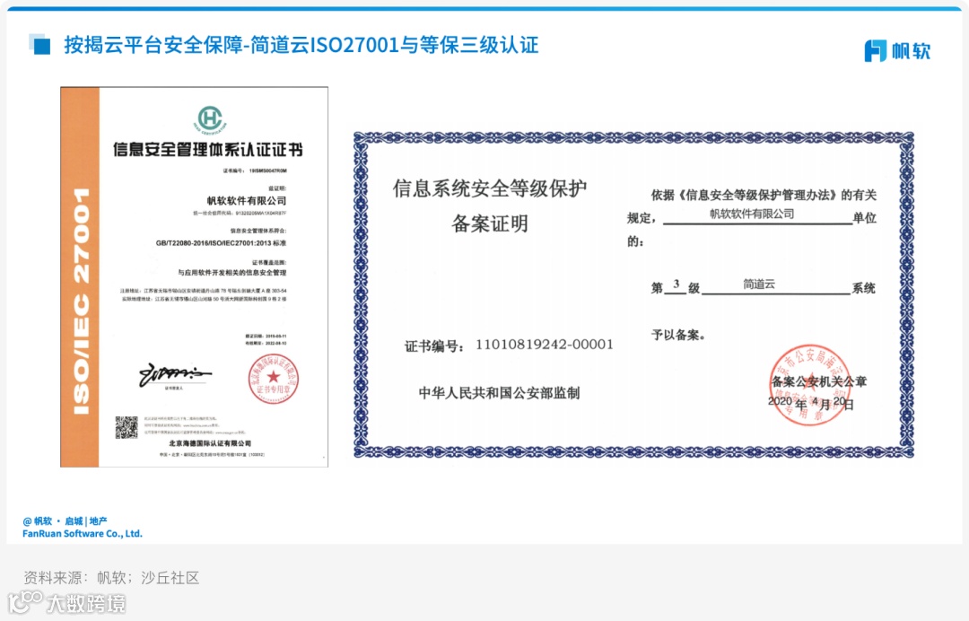Click the footer @ 帆软 · 启城 | 地产

click(x=65, y=520)
